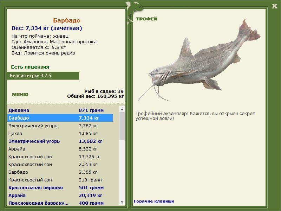Choose the Барбадо 2,355 кг row
The height and width of the screenshot is (211, 281).
[x=60, y=172]
